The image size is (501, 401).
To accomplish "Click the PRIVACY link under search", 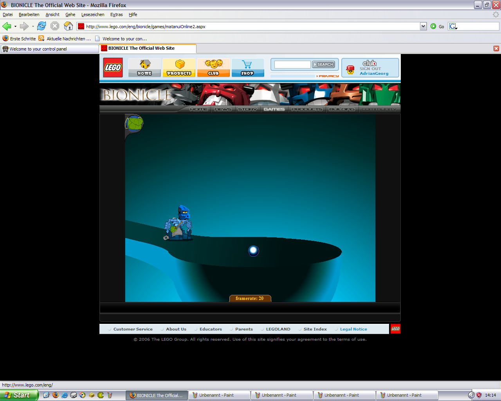I will click(x=328, y=76).
